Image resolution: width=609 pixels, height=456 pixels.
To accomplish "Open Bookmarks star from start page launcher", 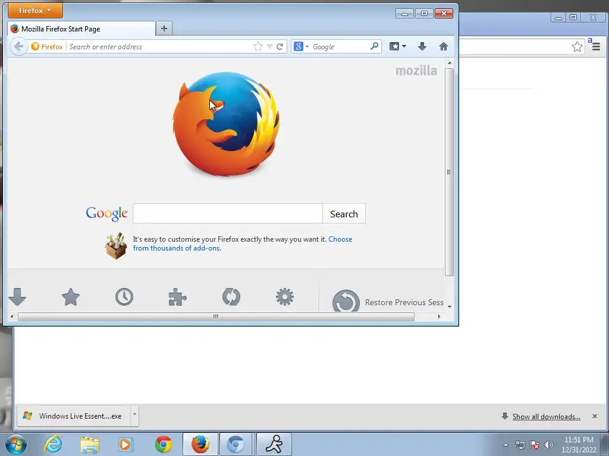I will tap(71, 297).
